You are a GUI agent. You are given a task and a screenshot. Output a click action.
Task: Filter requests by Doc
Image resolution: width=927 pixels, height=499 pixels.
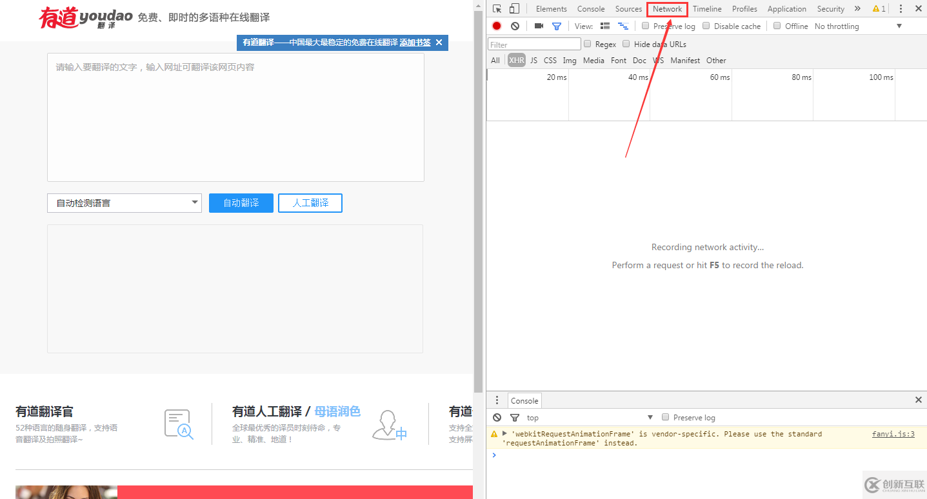click(639, 61)
